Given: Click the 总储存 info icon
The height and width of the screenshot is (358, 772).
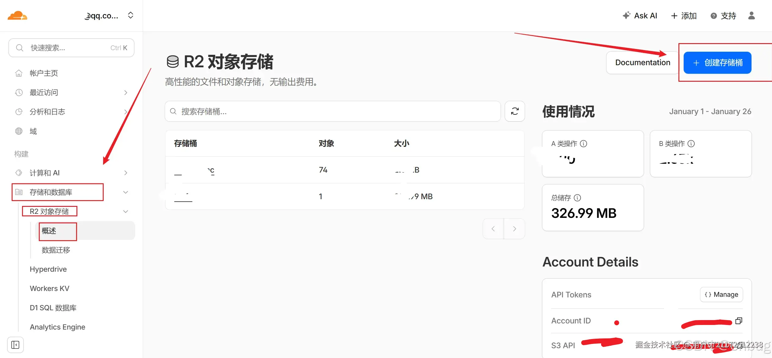Looking at the screenshot, I should (x=577, y=198).
